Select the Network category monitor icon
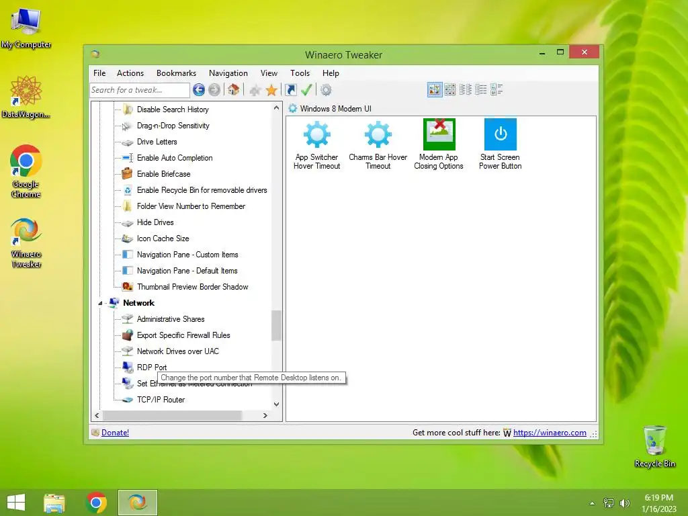Image resolution: width=688 pixels, height=516 pixels. click(x=114, y=303)
